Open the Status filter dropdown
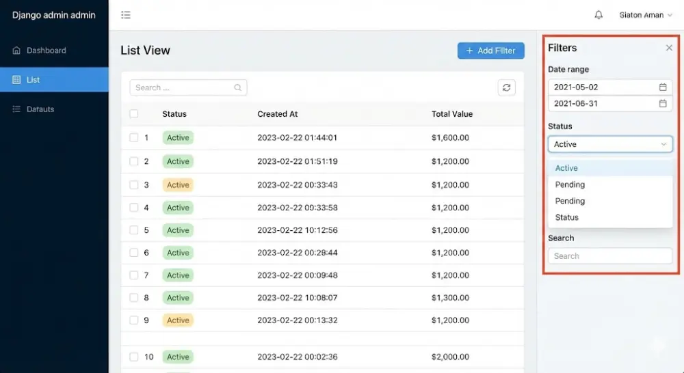The image size is (684, 373). (x=610, y=144)
